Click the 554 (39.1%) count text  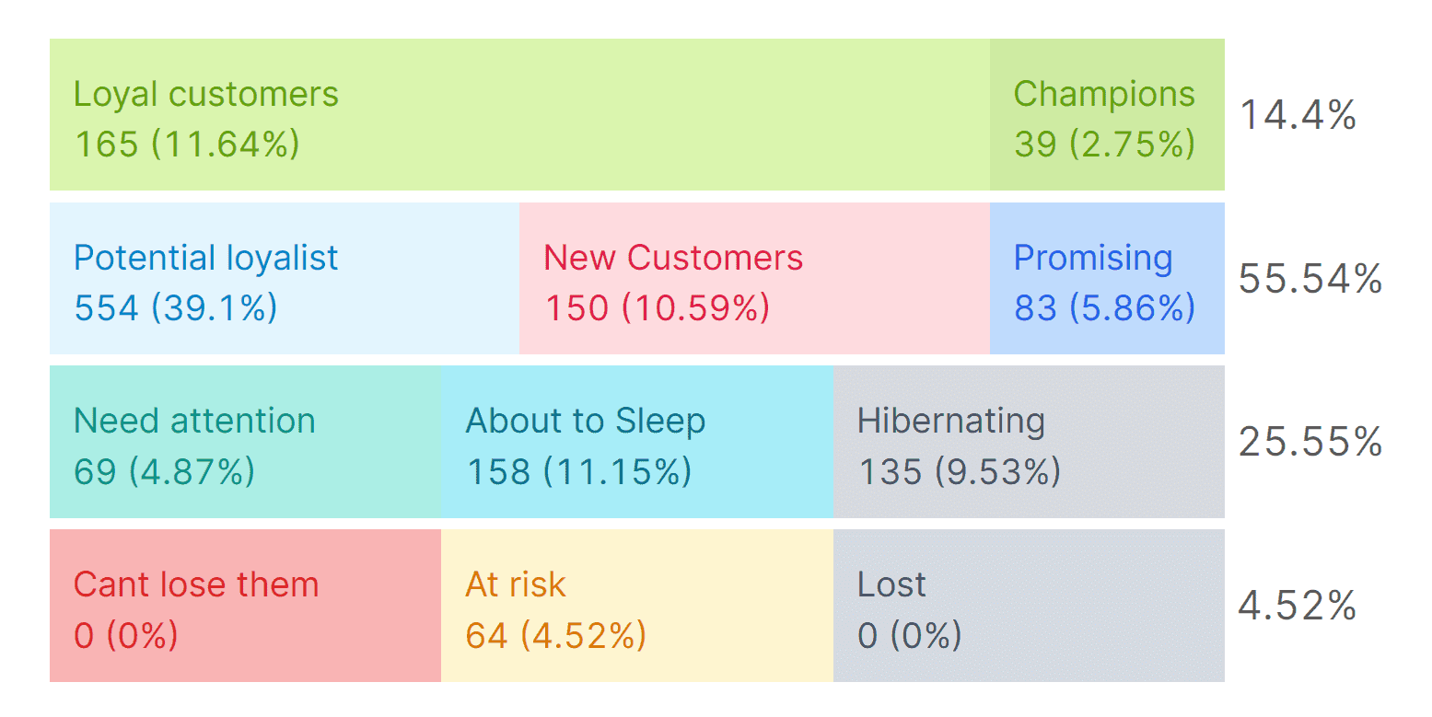[175, 308]
